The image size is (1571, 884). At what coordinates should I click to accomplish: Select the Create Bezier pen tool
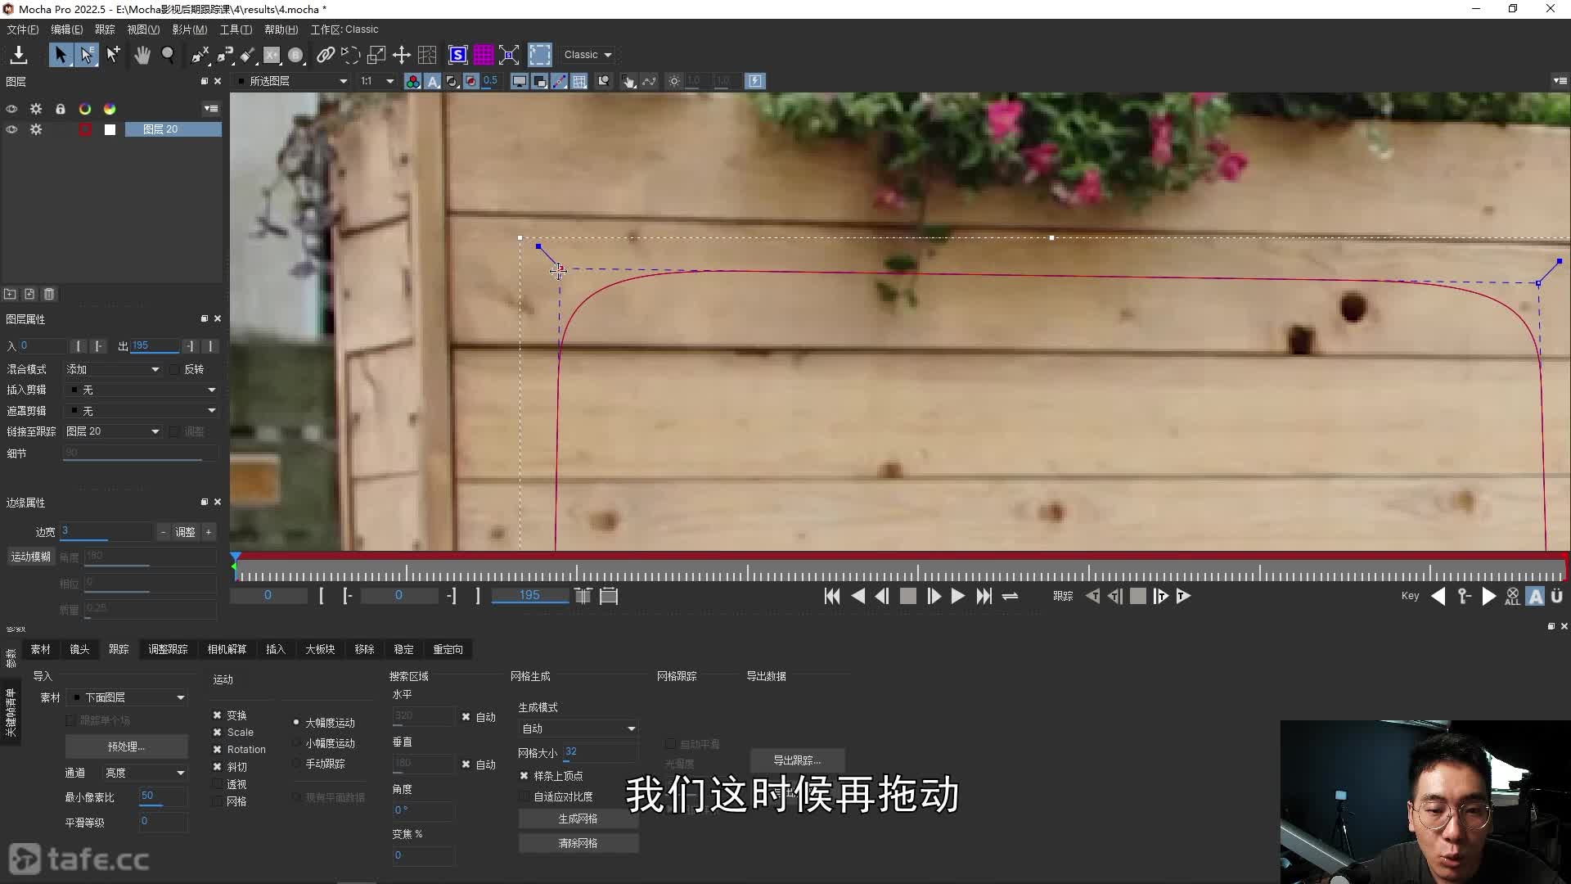click(x=225, y=55)
